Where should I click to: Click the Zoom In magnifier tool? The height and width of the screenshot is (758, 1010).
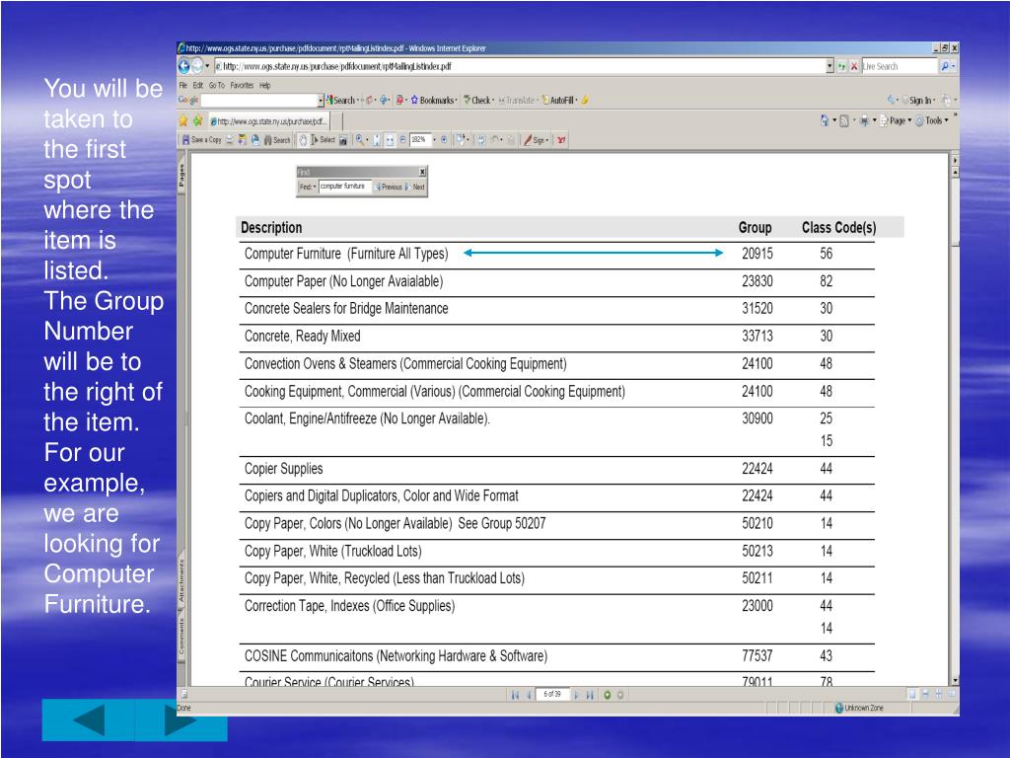coord(360,140)
